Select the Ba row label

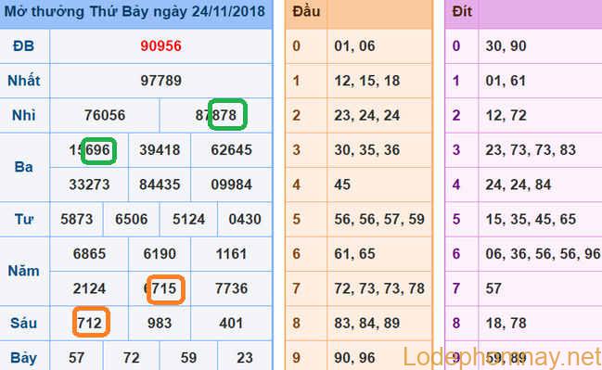pyautogui.click(x=24, y=167)
